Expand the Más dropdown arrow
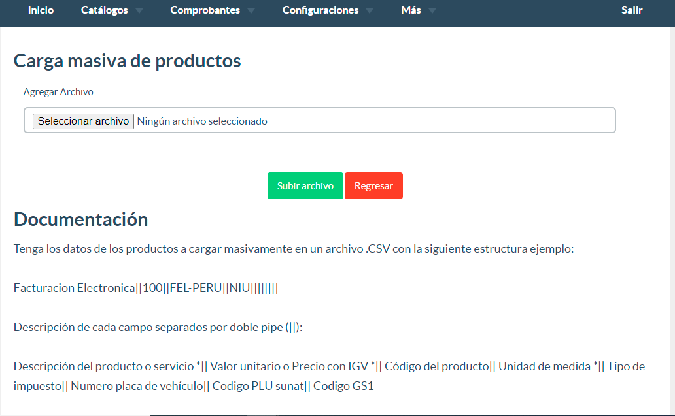The image size is (675, 416). pyautogui.click(x=432, y=11)
